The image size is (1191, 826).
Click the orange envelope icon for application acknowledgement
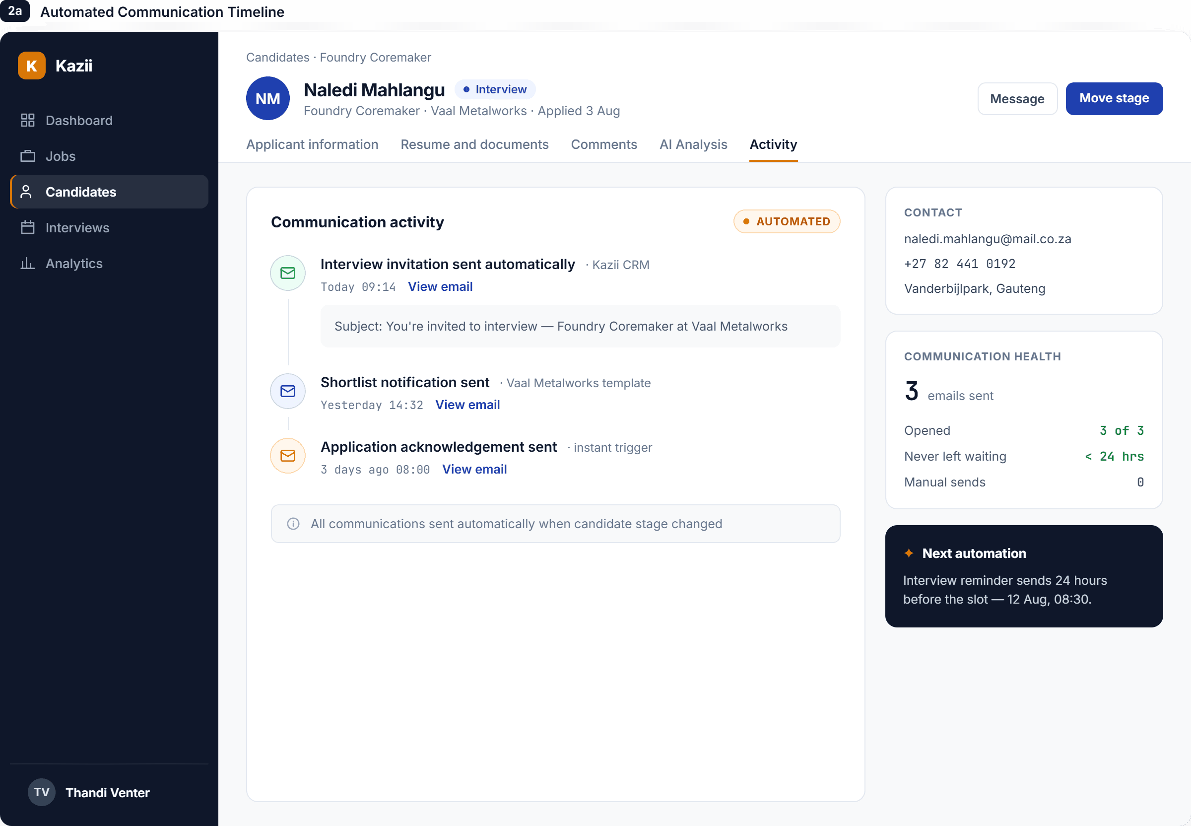(288, 455)
